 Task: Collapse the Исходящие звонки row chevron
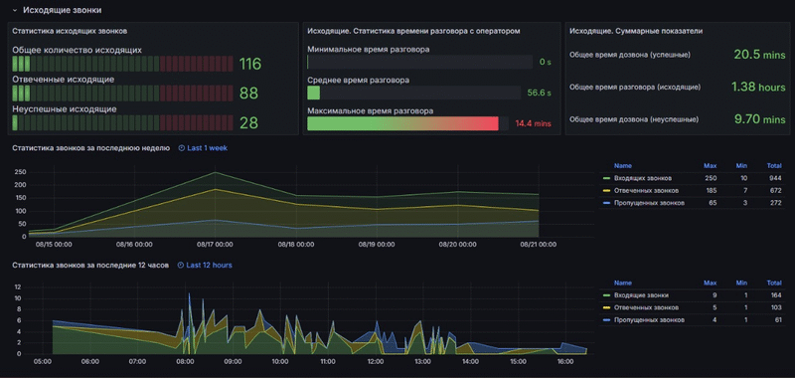[15, 10]
